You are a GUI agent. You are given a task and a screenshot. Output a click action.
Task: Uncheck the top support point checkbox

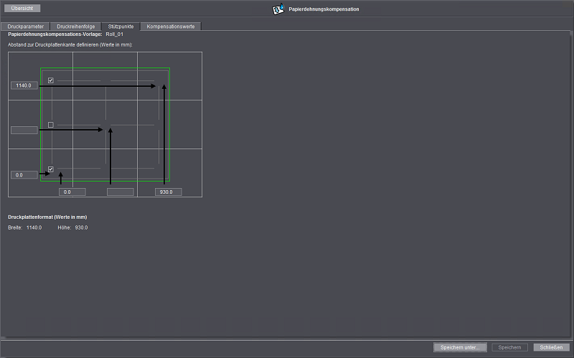[x=51, y=80]
